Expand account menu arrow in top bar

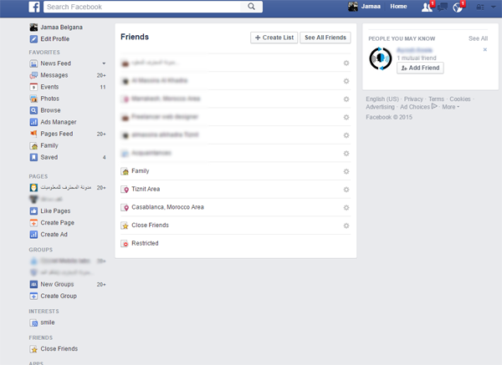(x=494, y=7)
